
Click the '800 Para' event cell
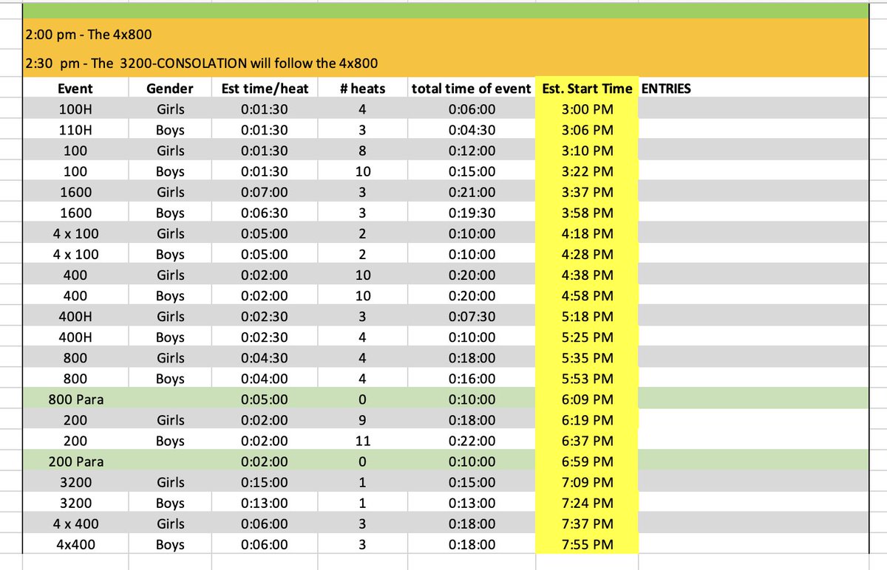(75, 399)
